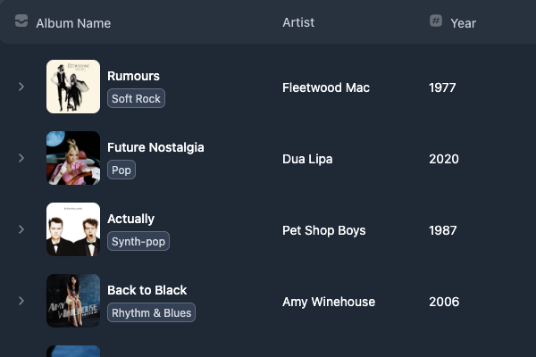Click the Pop genre tag
Image resolution: width=536 pixels, height=357 pixels.
coord(121,170)
